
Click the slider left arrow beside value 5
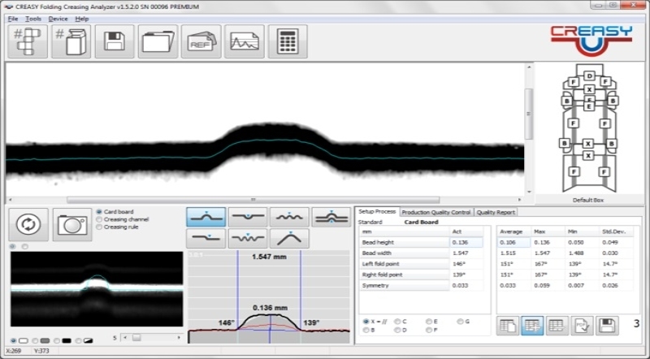pos(126,338)
